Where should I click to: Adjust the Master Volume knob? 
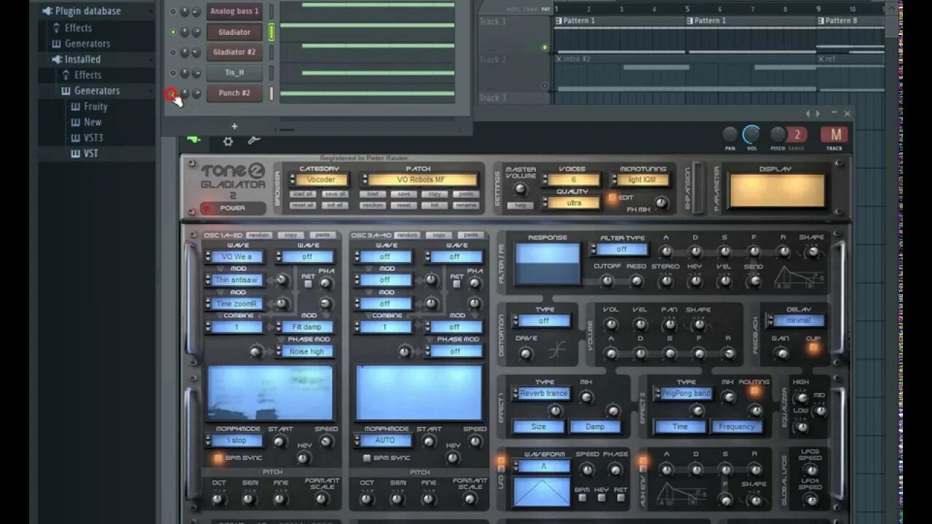pos(520,189)
